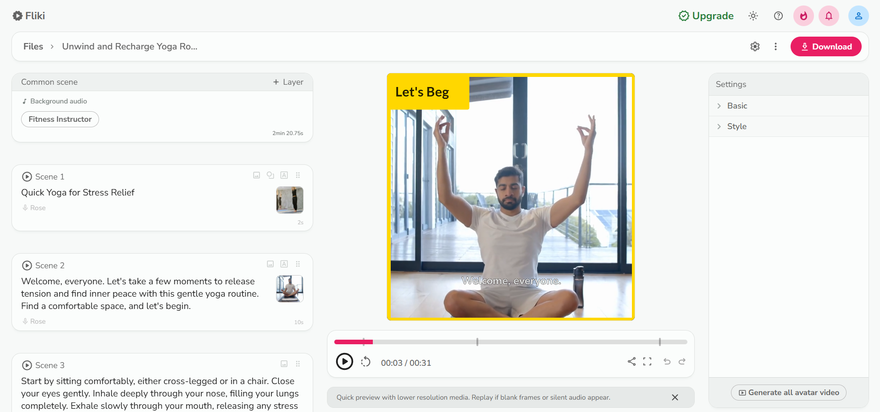Share the preview video
Image resolution: width=880 pixels, height=412 pixels.
click(x=631, y=362)
